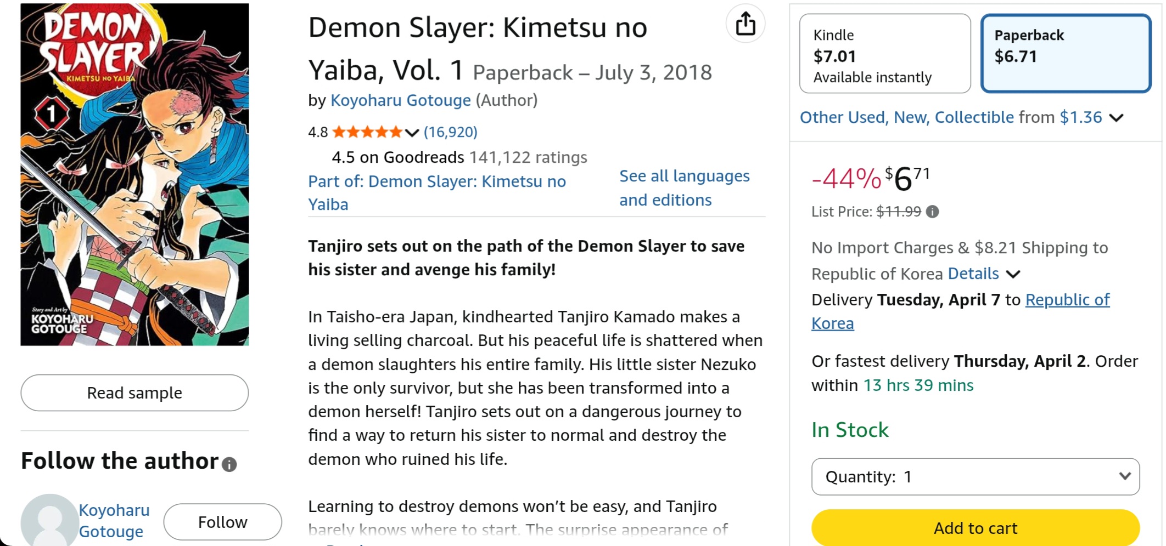Select the Kindle format option
Screen dimensions: 1166x546
click(884, 54)
